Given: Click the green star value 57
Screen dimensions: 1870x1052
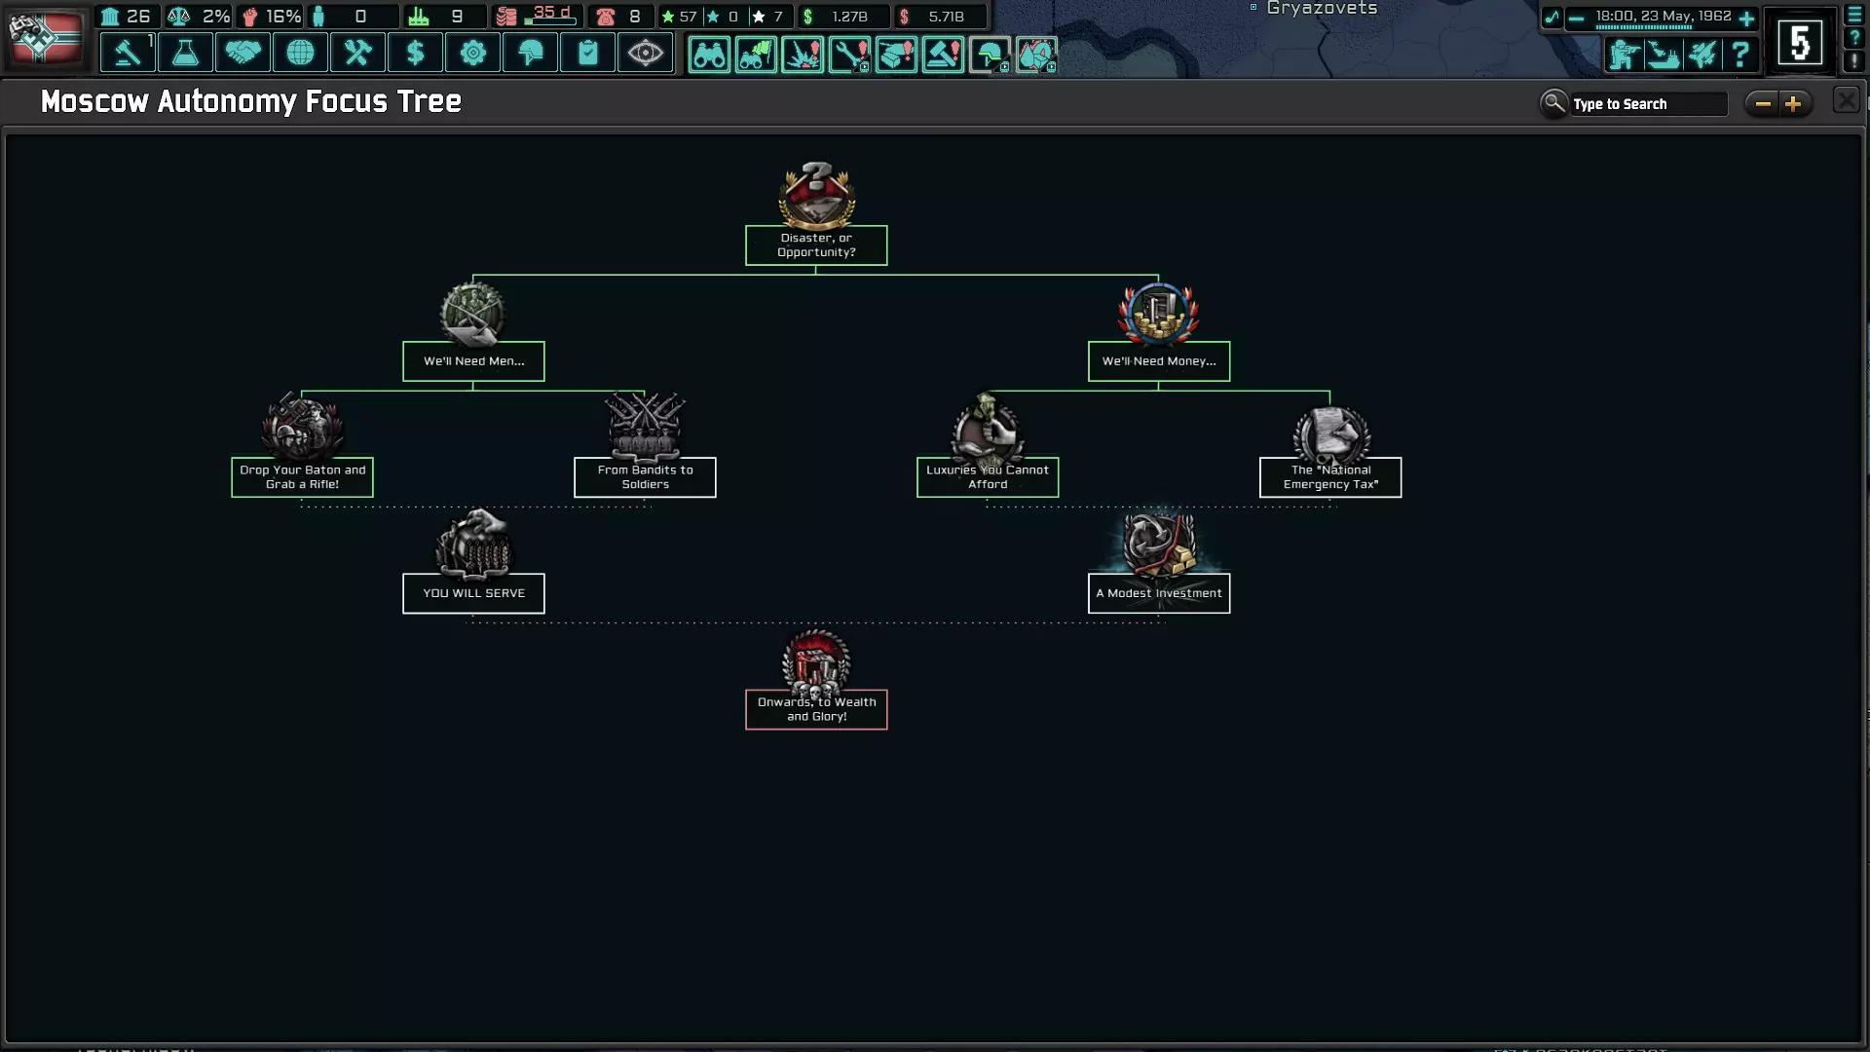Looking at the screenshot, I should click(688, 17).
